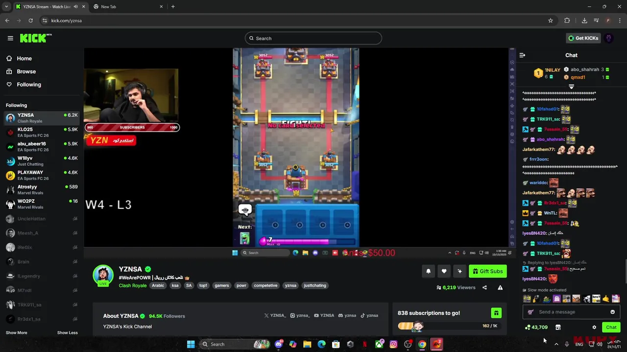This screenshot has width=627, height=352.
Task: Open the WO2PZ channel in Following list
Action: [42, 204]
